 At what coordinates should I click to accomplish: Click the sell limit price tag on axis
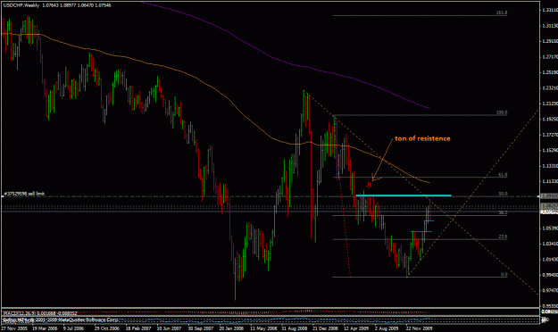click(549, 196)
